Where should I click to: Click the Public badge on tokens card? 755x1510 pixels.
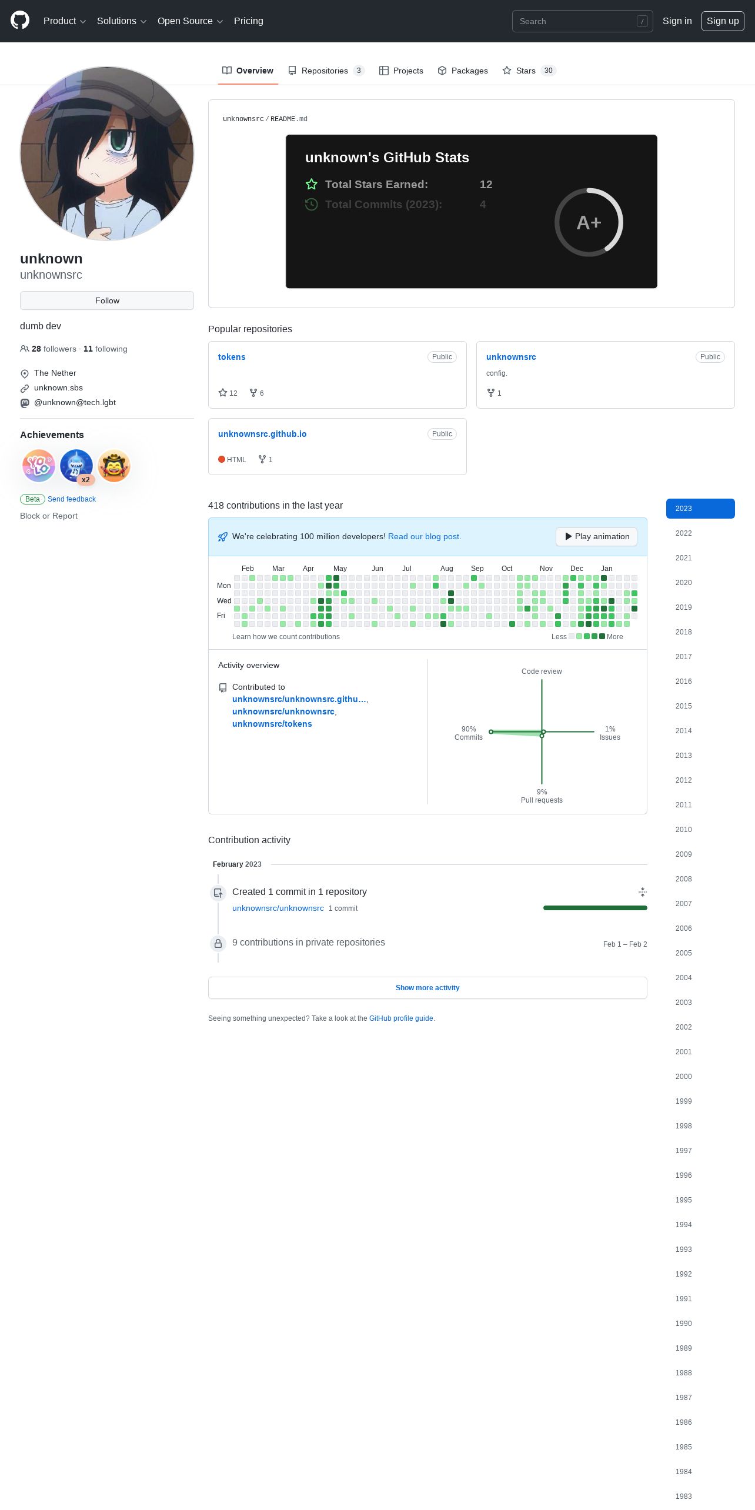click(x=442, y=357)
